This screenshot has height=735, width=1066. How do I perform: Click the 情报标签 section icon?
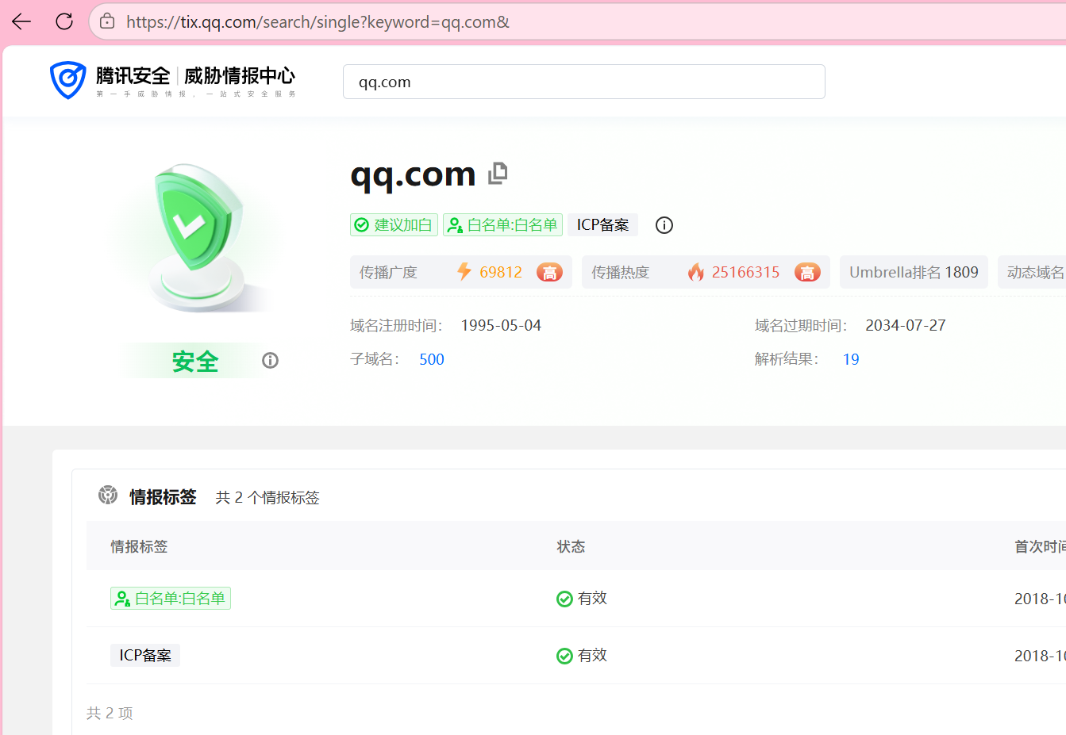[108, 496]
